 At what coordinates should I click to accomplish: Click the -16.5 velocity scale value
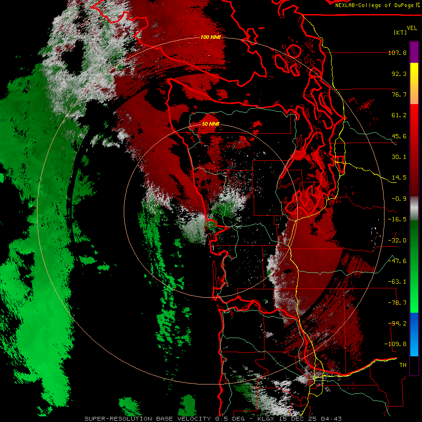point(397,219)
